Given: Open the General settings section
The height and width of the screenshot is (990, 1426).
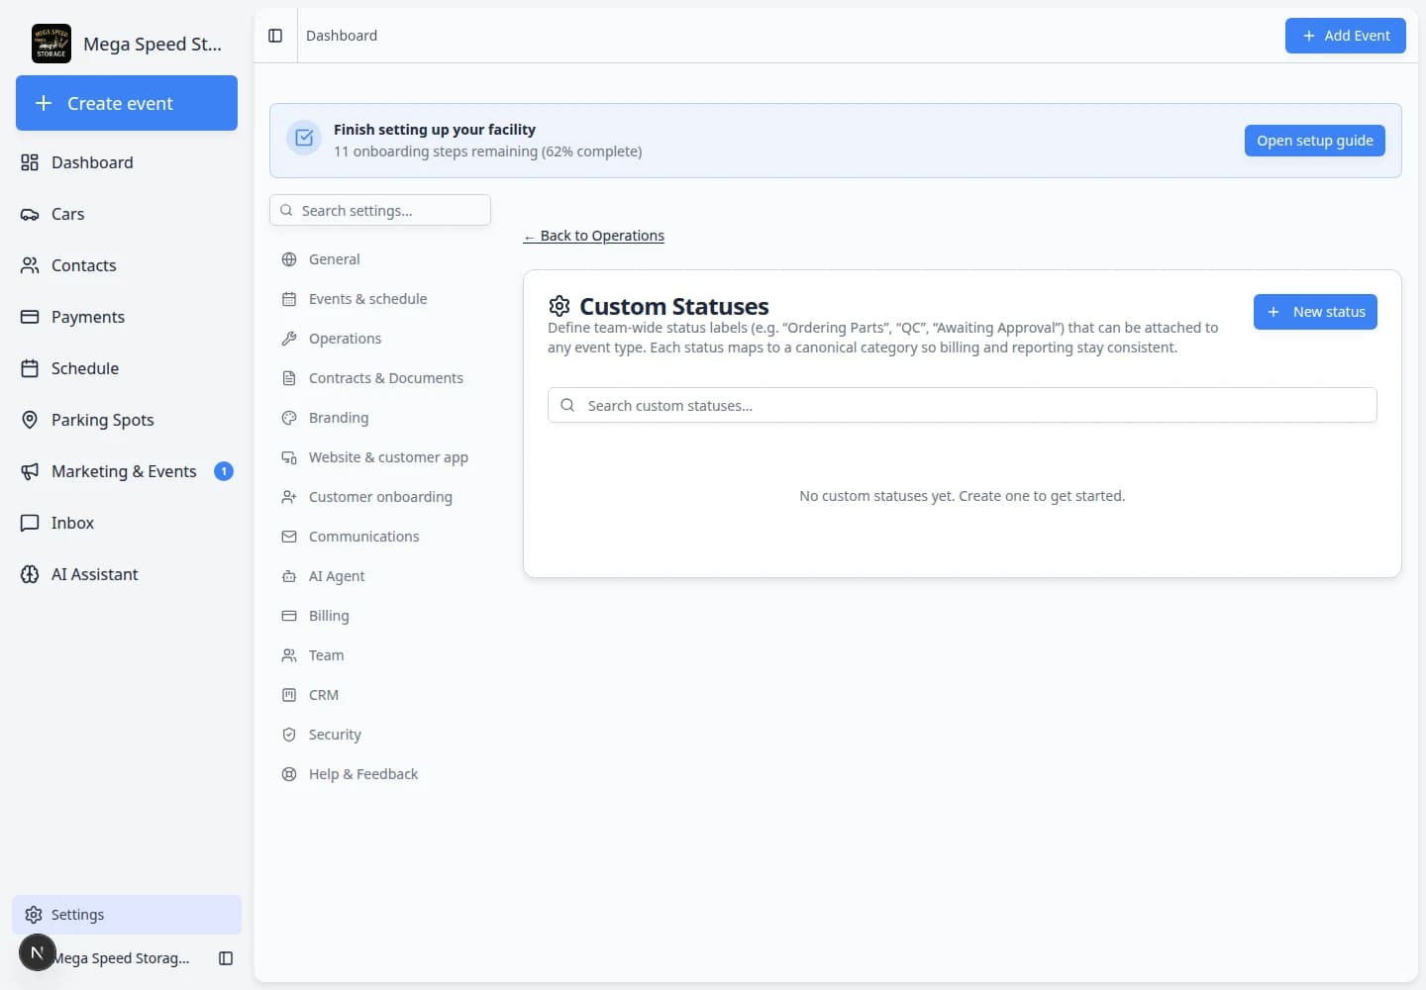Looking at the screenshot, I should 380,259.
